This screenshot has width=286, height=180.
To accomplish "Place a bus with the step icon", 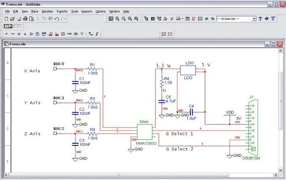I will click(97, 34).
